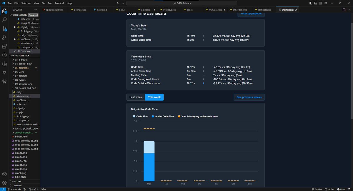
Task: Close Dashboard in the Open Editors list
Action: 15,51
